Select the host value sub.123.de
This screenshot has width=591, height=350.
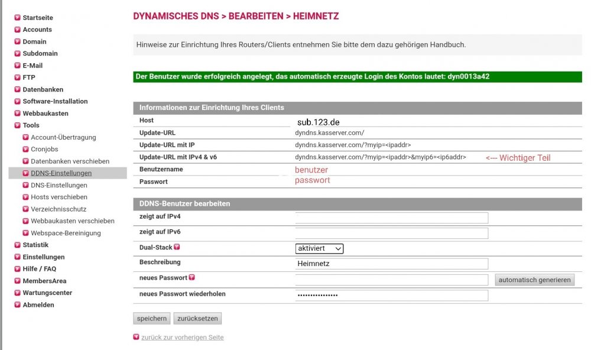(318, 122)
